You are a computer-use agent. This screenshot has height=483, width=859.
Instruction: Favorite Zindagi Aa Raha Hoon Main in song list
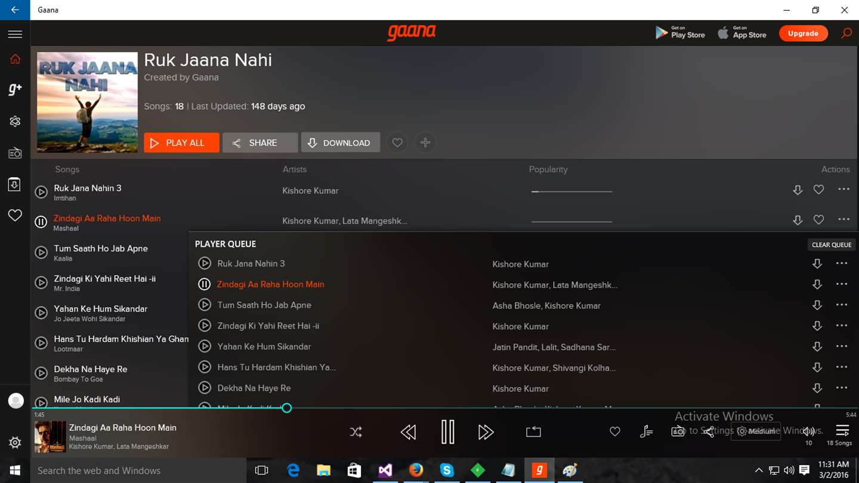818,220
